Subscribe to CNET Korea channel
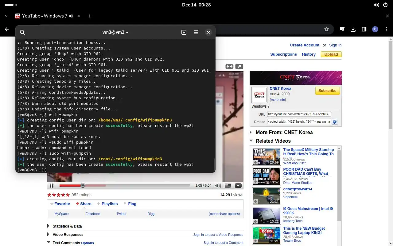393x246 pixels. click(327, 91)
